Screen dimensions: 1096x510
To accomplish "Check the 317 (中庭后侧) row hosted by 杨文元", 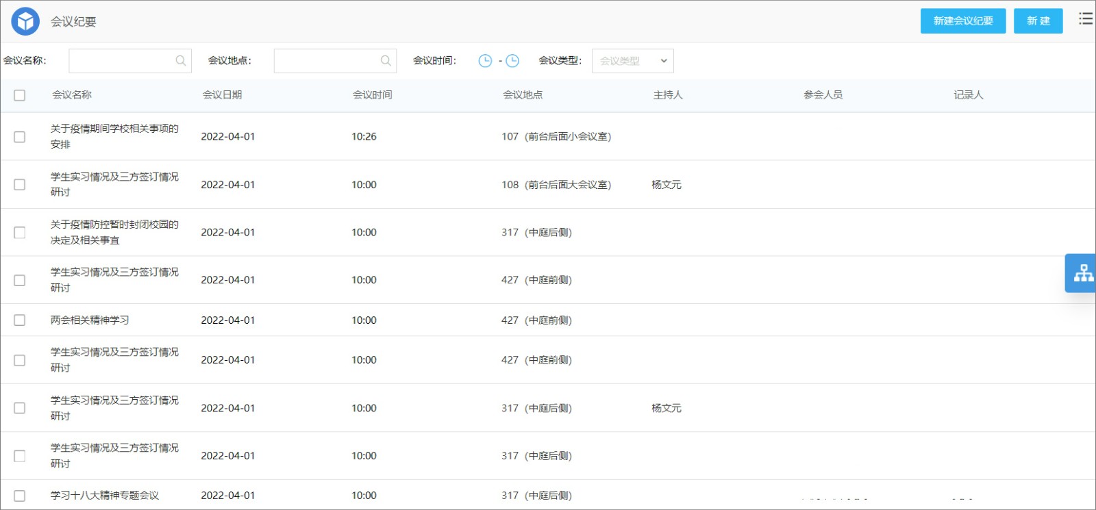I will click(x=20, y=408).
